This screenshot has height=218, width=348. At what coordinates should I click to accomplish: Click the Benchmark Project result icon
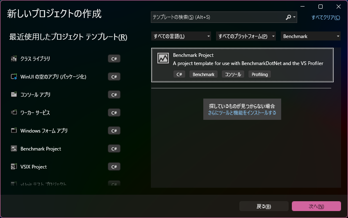pyautogui.click(x=163, y=58)
